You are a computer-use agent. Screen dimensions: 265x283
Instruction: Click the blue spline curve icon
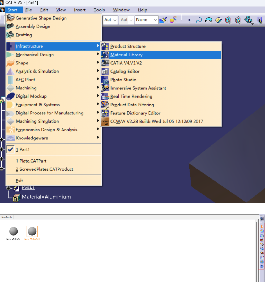tap(199, 20)
